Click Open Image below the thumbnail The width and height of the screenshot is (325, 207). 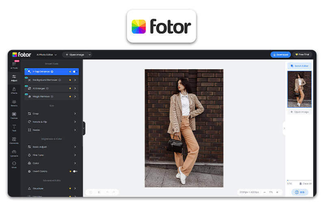pyautogui.click(x=299, y=112)
